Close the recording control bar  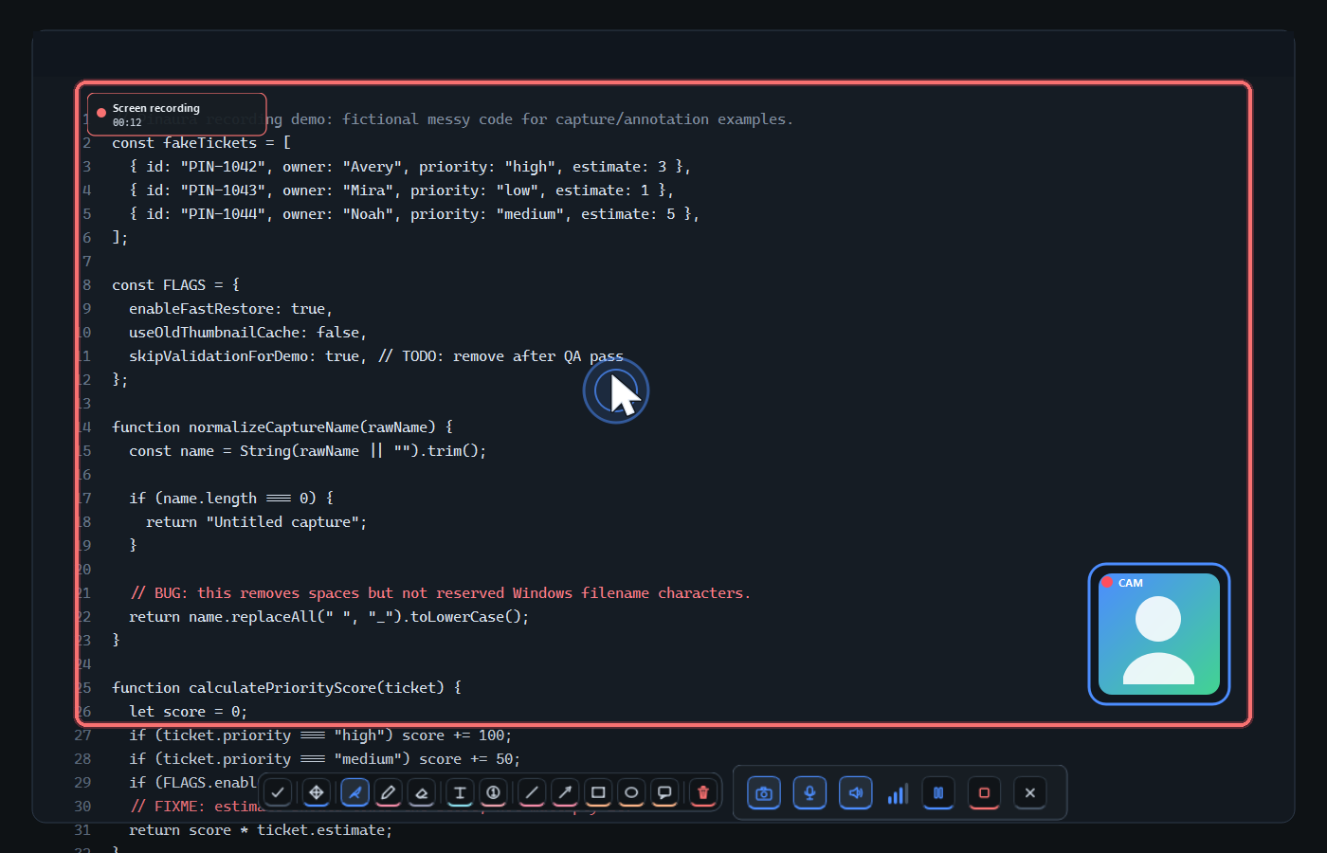1030,793
